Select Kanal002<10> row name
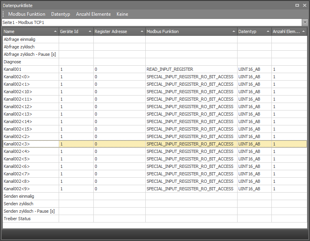Image resolution: width=310 pixels, height=241 pixels. 31,92
